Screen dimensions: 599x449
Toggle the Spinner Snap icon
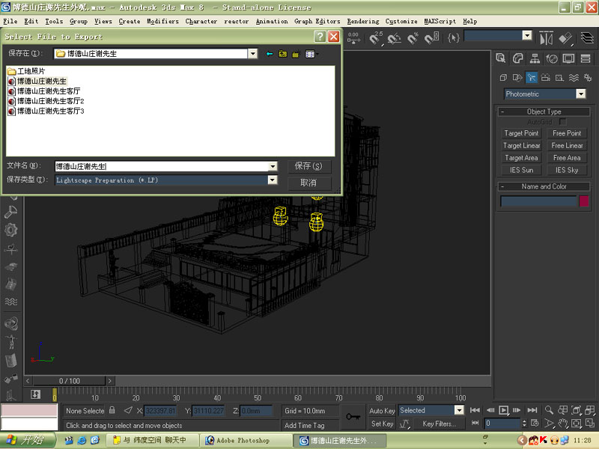(x=432, y=38)
